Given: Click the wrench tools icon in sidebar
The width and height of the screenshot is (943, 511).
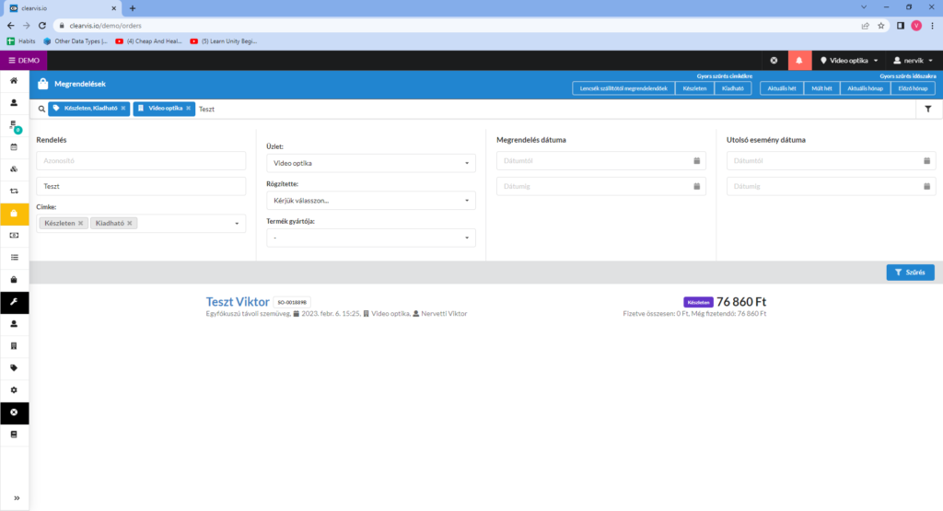Looking at the screenshot, I should tap(14, 302).
